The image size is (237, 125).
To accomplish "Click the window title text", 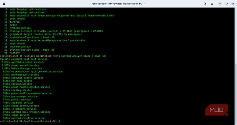I will (118, 4).
